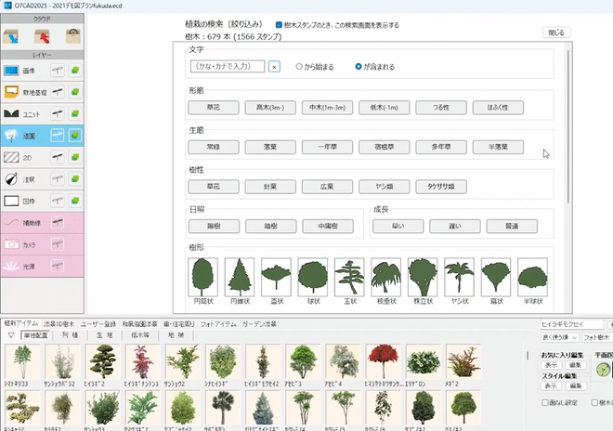Open the cloud shop bag icon
Viewport: 613px width, 431px height.
point(72,36)
